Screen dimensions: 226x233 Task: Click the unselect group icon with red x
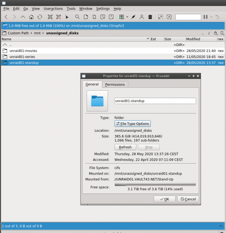tap(58, 17)
